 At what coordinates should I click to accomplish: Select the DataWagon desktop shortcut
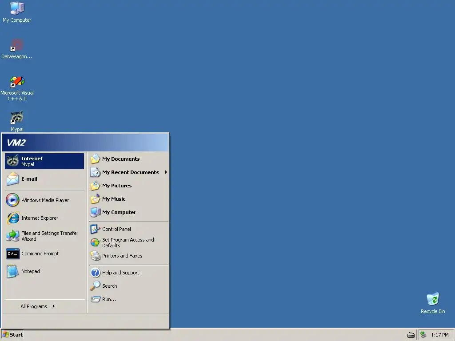17,49
